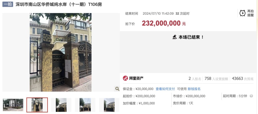Select the first thumbnail of white building
The image size is (258, 114).
pyautogui.click(x=13, y=105)
